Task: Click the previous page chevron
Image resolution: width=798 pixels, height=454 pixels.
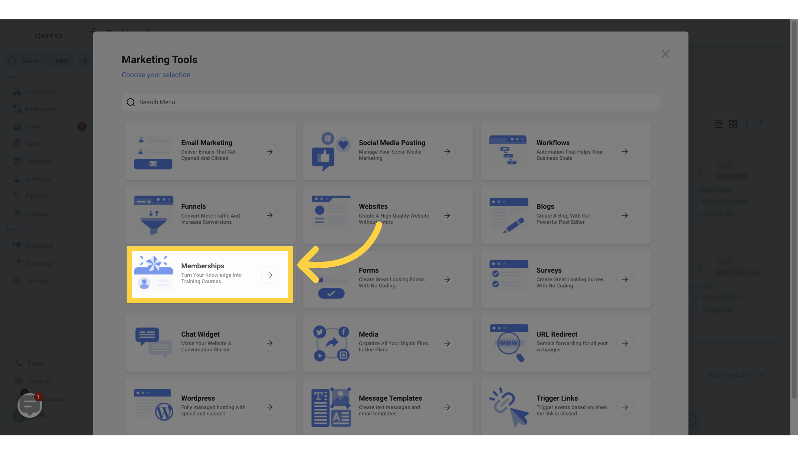Action: pos(747,123)
